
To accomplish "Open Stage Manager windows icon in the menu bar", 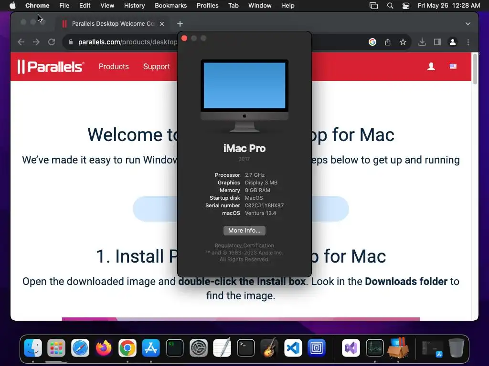I will [373, 6].
